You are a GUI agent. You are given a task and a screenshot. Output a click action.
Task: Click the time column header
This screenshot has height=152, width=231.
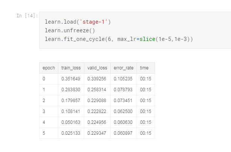click(x=144, y=68)
